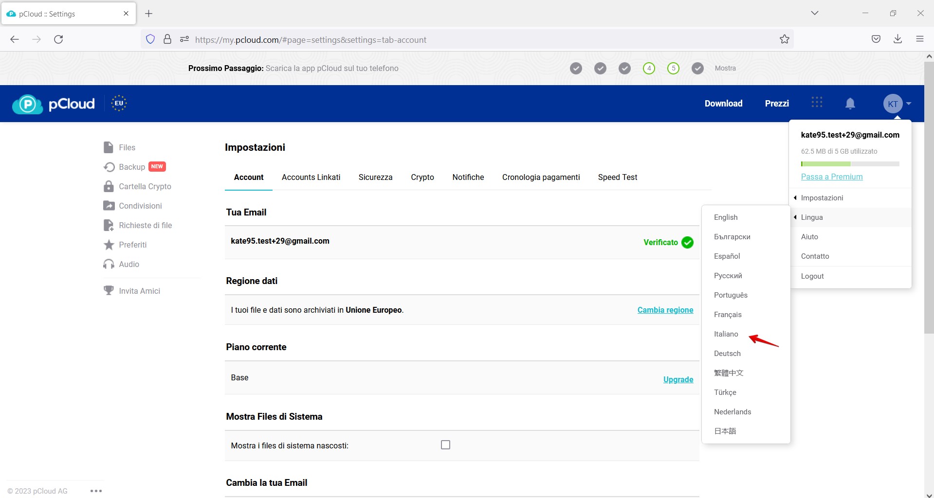This screenshot has width=934, height=498.
Task: Click the Cambia regione link
Action: click(x=665, y=310)
